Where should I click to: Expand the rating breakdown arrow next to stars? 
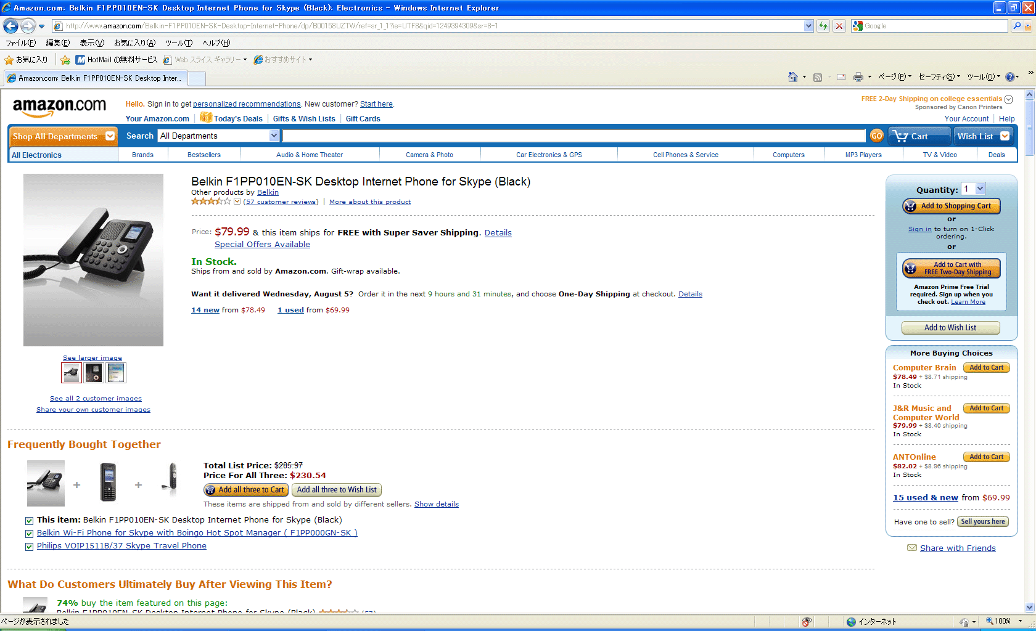pyautogui.click(x=237, y=202)
